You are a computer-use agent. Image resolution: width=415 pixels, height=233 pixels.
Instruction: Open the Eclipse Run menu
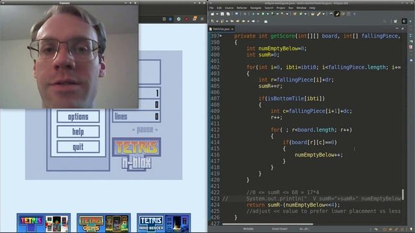pos(290,8)
